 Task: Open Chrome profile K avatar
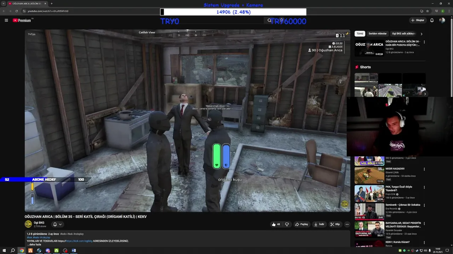click(x=443, y=11)
